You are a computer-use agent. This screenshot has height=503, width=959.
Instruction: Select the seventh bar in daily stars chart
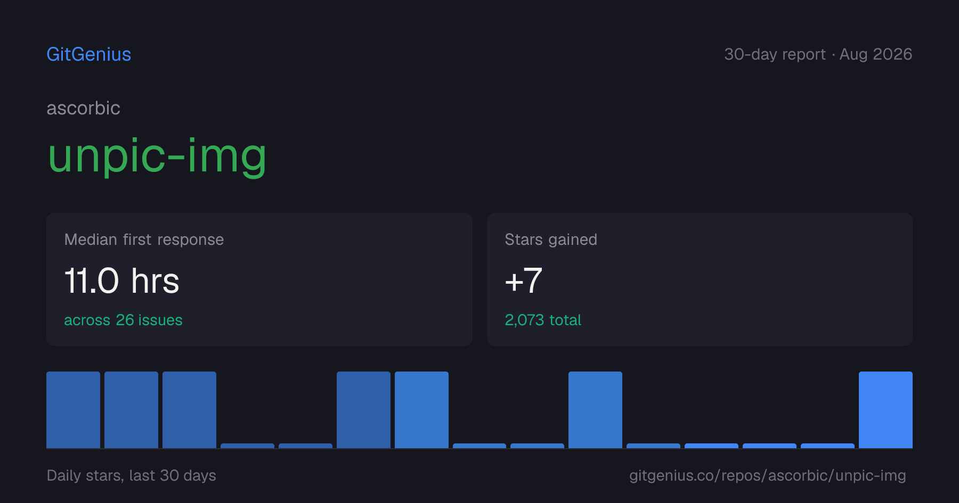(421, 410)
